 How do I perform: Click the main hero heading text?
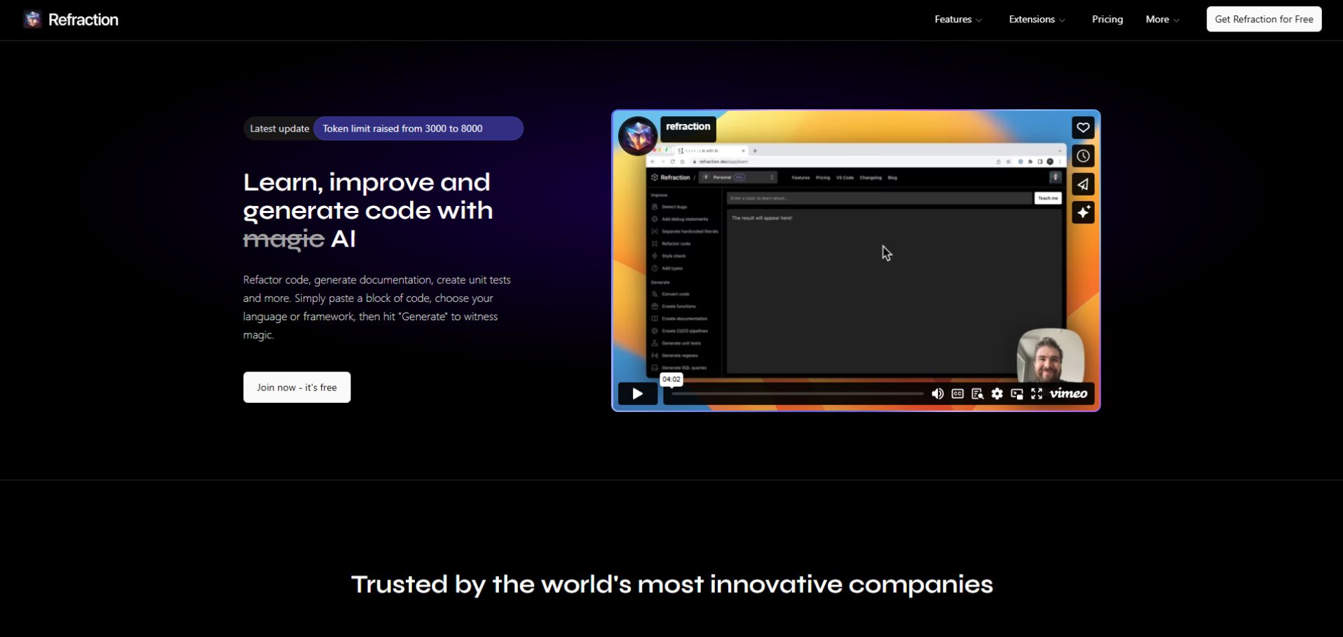(368, 210)
